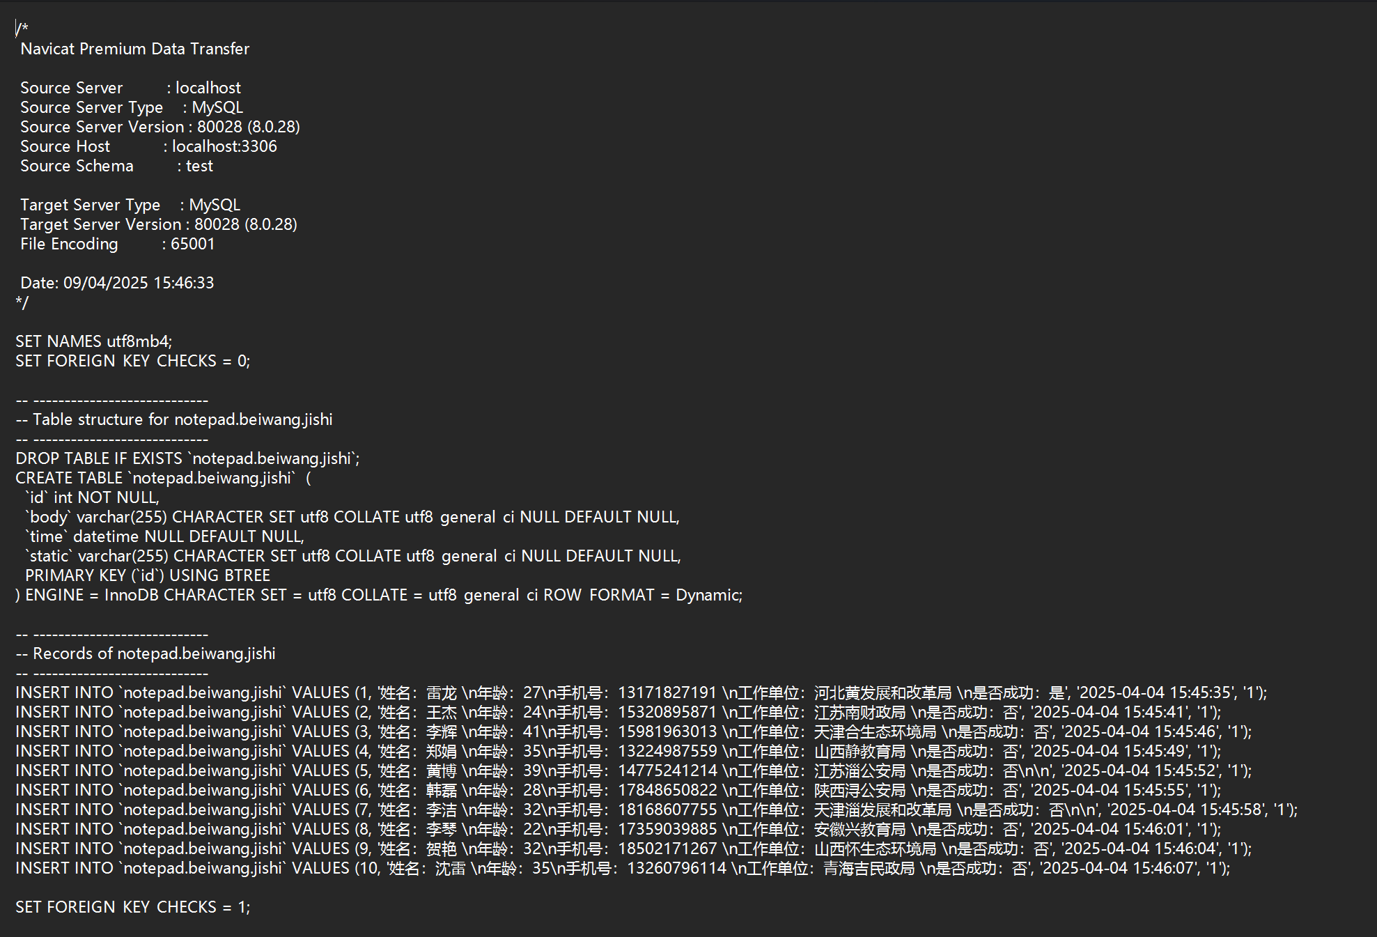Place cursor on 'Source Server : localhost' line

click(130, 88)
